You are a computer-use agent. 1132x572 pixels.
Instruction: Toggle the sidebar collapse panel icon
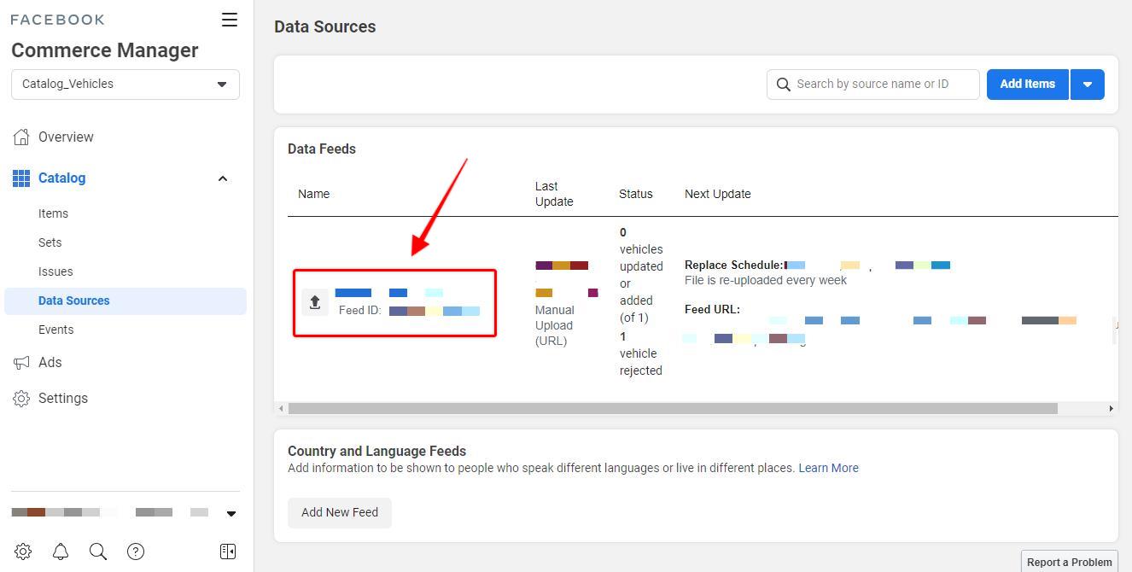coord(228,552)
